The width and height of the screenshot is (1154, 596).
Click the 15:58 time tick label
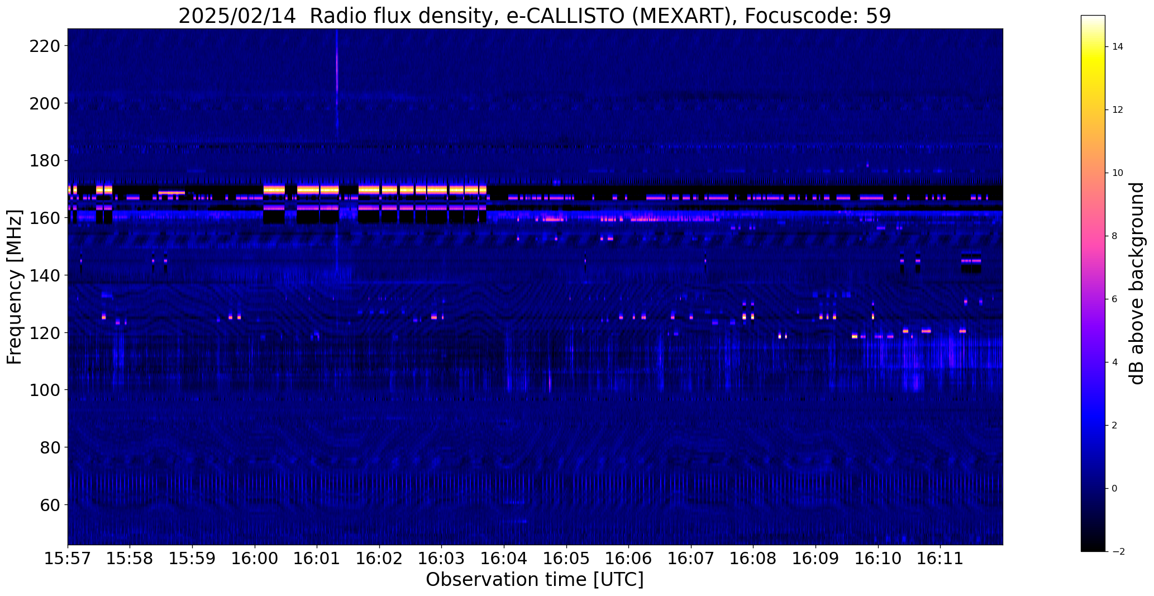[130, 559]
